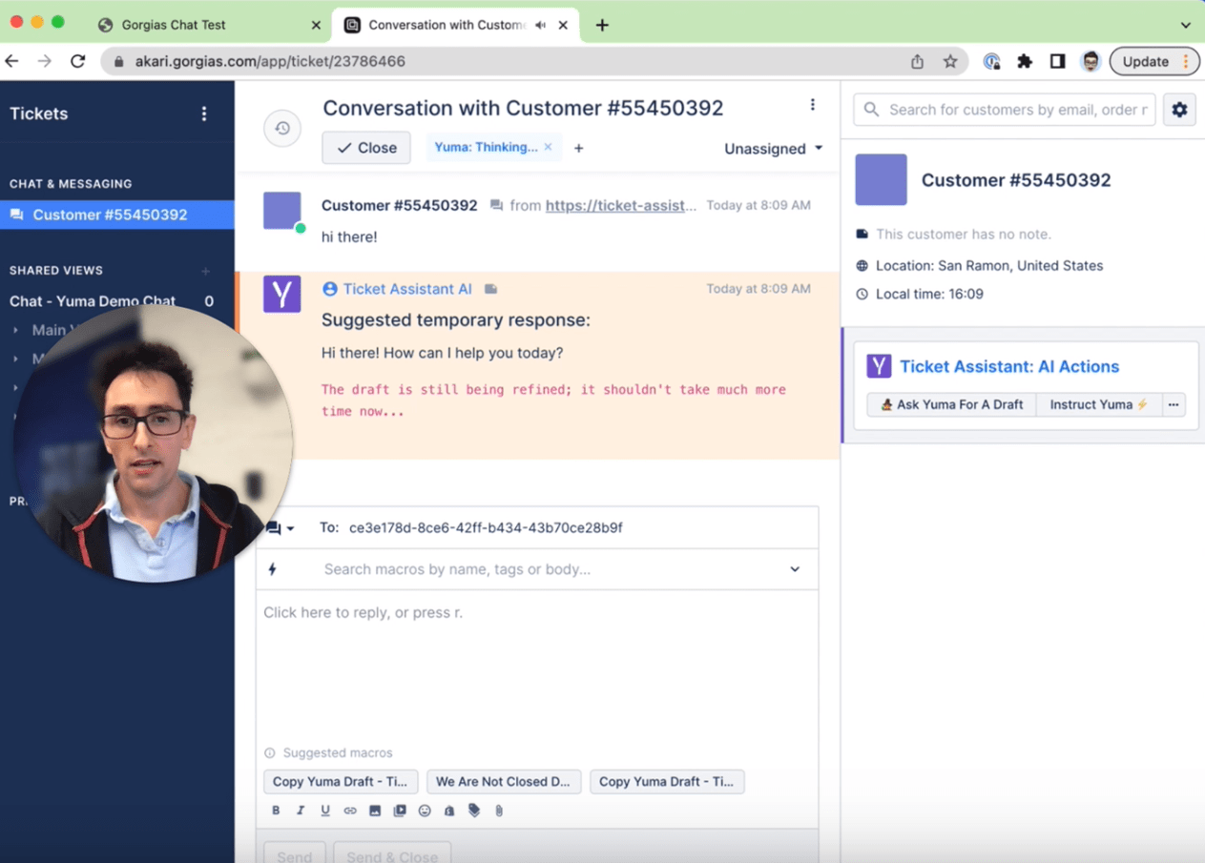This screenshot has height=863, width=1205.
Task: Insert a hyperlink from the reply toolbar
Action: [x=350, y=811]
